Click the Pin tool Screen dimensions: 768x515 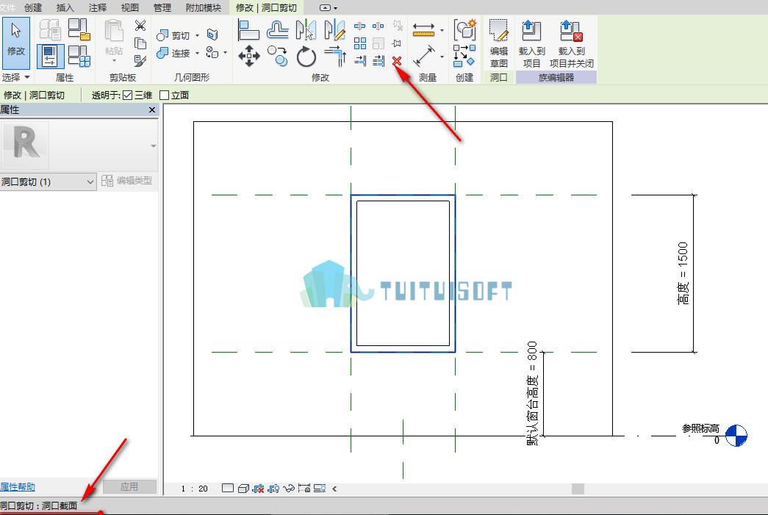tap(397, 43)
